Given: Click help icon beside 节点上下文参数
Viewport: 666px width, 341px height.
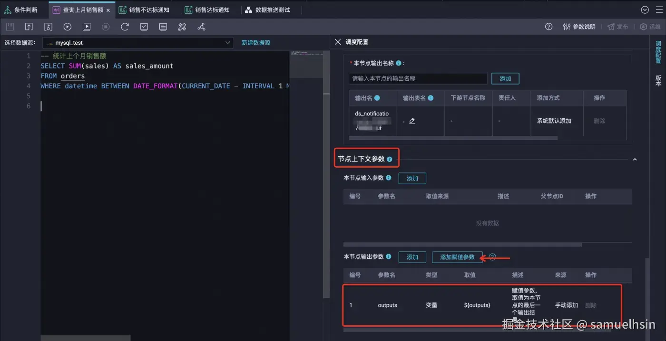Looking at the screenshot, I should point(390,160).
